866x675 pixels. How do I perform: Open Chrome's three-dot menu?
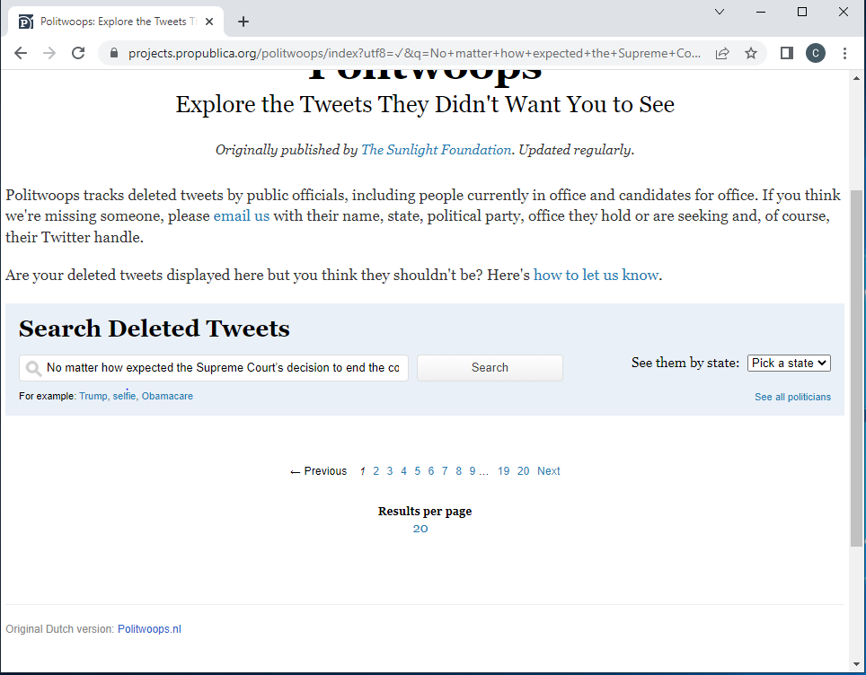[x=844, y=53]
